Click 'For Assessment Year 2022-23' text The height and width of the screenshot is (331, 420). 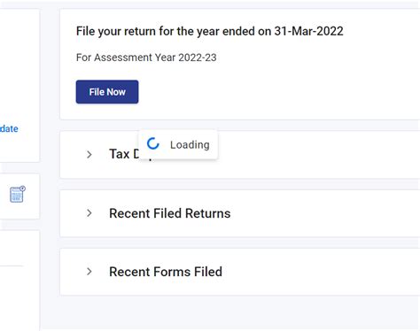click(146, 58)
